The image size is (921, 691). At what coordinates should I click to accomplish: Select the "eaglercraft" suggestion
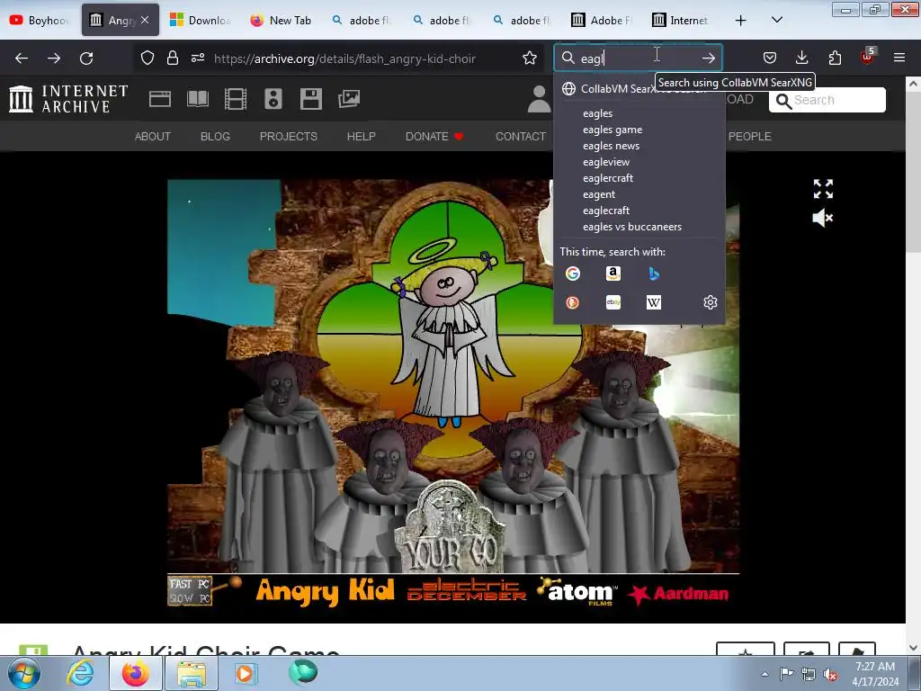(x=639, y=178)
